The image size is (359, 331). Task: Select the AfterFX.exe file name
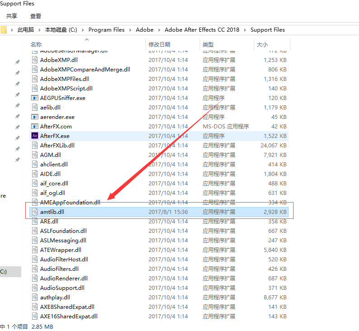click(x=55, y=136)
